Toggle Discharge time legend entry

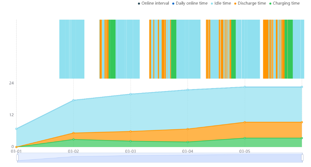(x=250, y=3)
